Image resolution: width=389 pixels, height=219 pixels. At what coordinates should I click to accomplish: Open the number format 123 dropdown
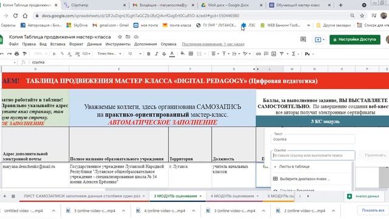[86, 54]
